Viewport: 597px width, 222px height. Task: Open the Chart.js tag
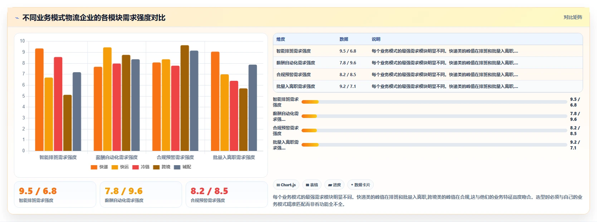pyautogui.click(x=286, y=185)
